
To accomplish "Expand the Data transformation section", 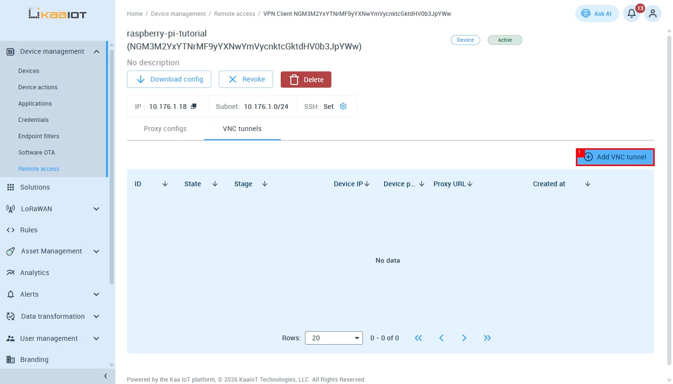I will click(x=96, y=316).
